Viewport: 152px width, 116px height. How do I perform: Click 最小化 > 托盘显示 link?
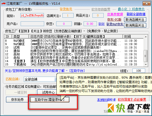131,9
